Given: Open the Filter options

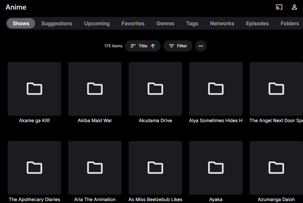Looking at the screenshot, I should click(178, 46).
